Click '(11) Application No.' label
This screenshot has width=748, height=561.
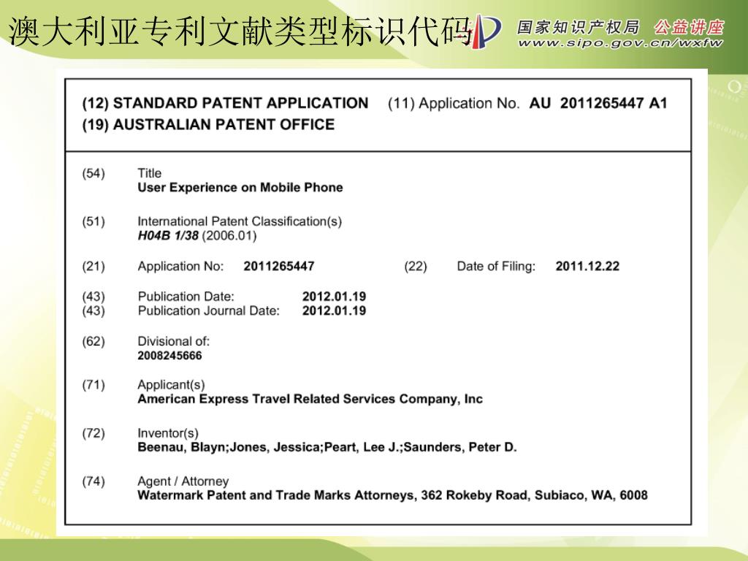454,103
